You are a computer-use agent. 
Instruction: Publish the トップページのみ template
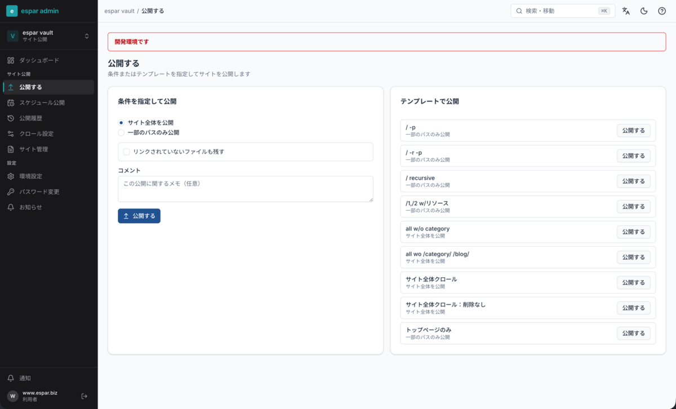click(x=634, y=334)
